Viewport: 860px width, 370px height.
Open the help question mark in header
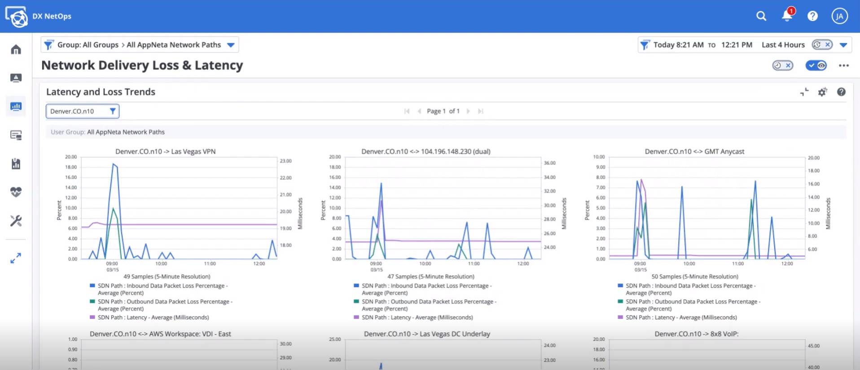[x=812, y=16]
